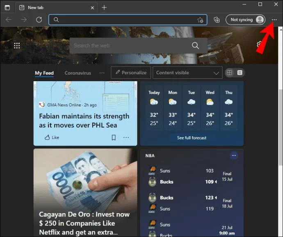Click See full forecast link
The width and height of the screenshot is (283, 237).
click(x=192, y=138)
